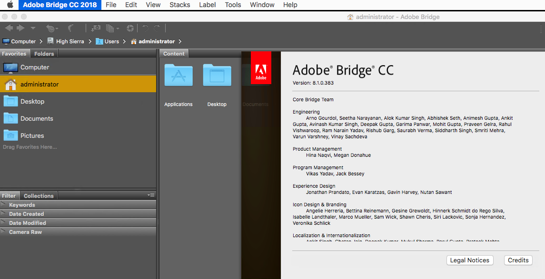
Task: Open Desktop in the Favorites list
Action: pos(78,101)
